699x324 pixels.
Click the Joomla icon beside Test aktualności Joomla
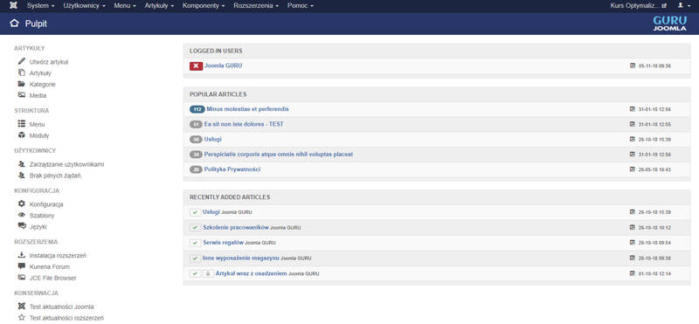(21, 307)
